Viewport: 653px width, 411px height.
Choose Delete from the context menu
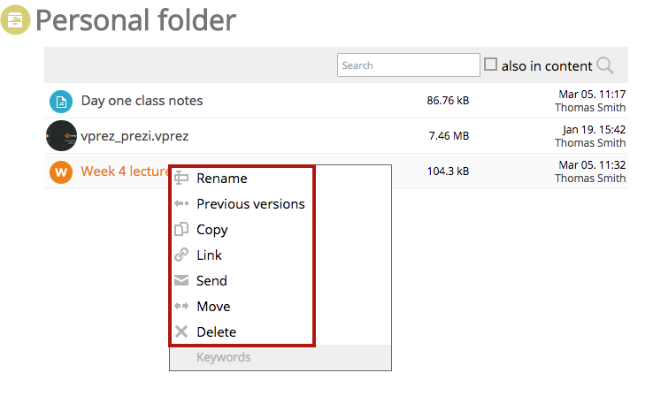tap(216, 332)
